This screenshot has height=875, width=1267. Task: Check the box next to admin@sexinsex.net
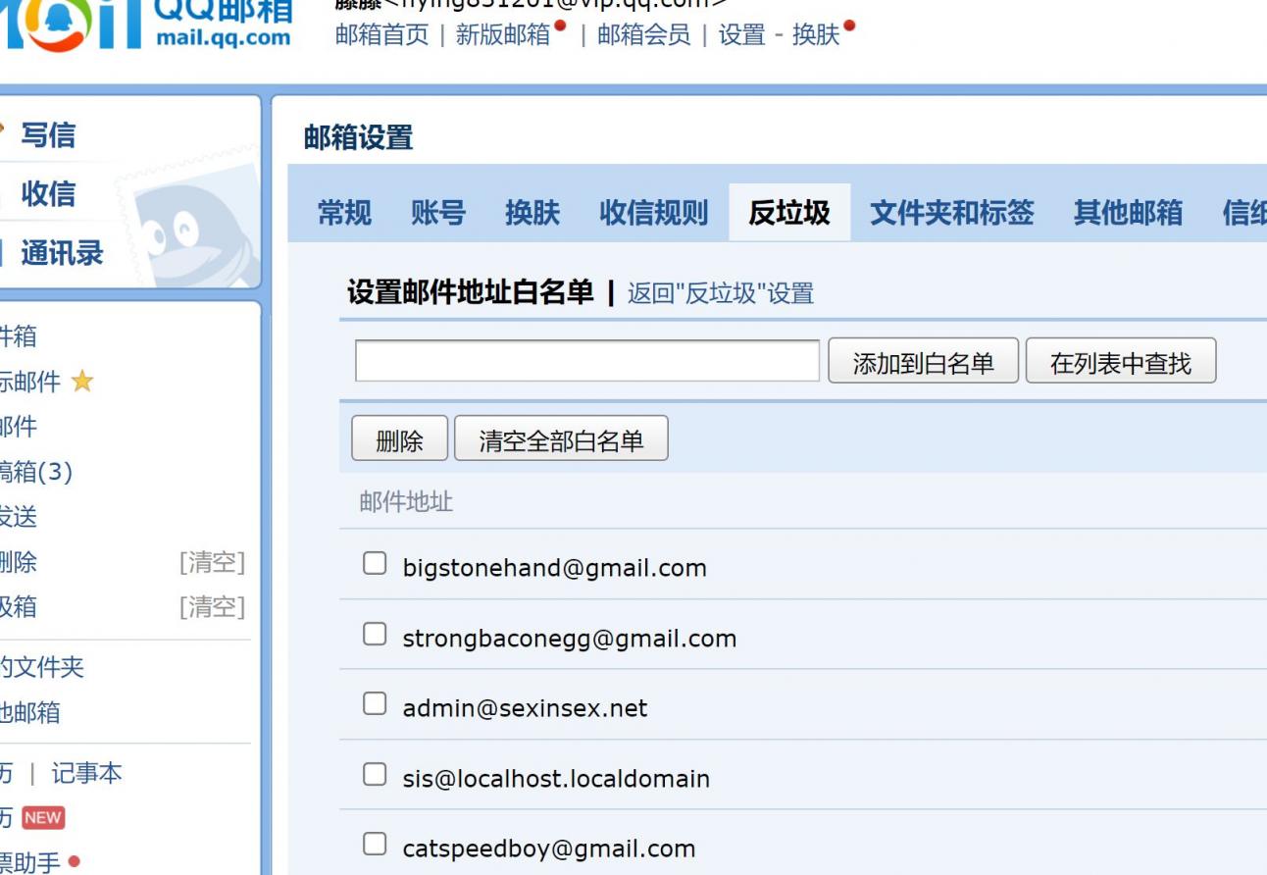pyautogui.click(x=375, y=703)
